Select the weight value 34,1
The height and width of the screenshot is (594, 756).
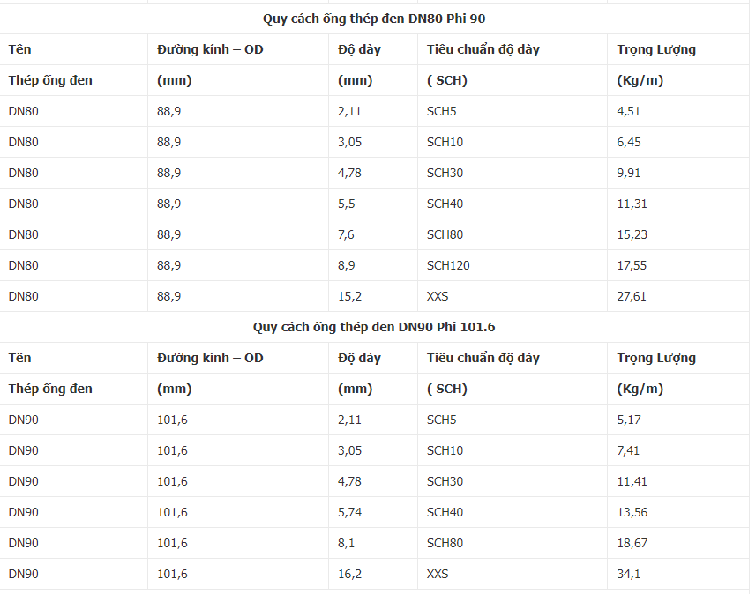point(628,574)
